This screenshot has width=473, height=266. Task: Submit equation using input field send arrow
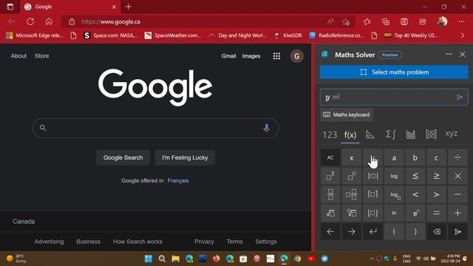[x=460, y=97]
